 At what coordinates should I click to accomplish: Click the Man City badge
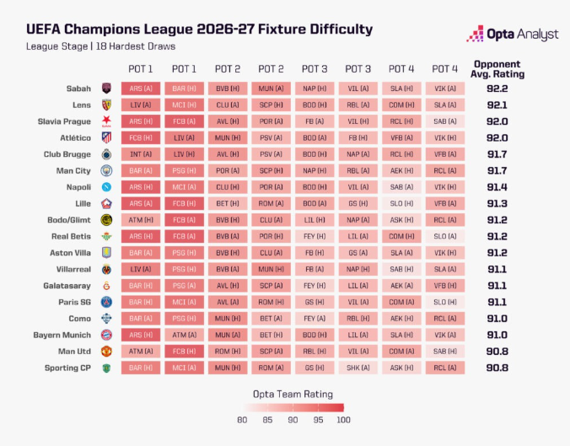point(106,170)
